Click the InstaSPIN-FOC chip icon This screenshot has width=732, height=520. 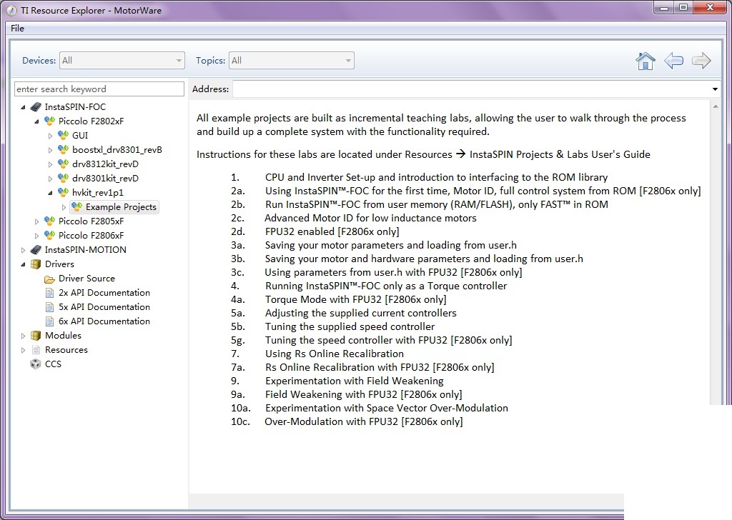click(36, 107)
